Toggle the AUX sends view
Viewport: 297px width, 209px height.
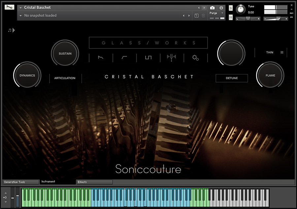(291, 13)
